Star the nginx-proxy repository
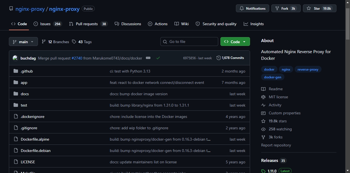Screen dimensions: 350x173 320,8
